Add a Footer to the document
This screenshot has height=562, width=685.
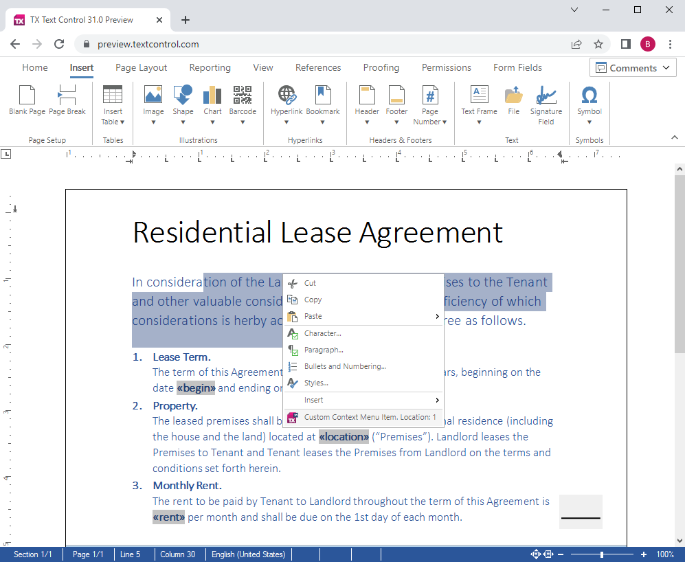click(396, 102)
